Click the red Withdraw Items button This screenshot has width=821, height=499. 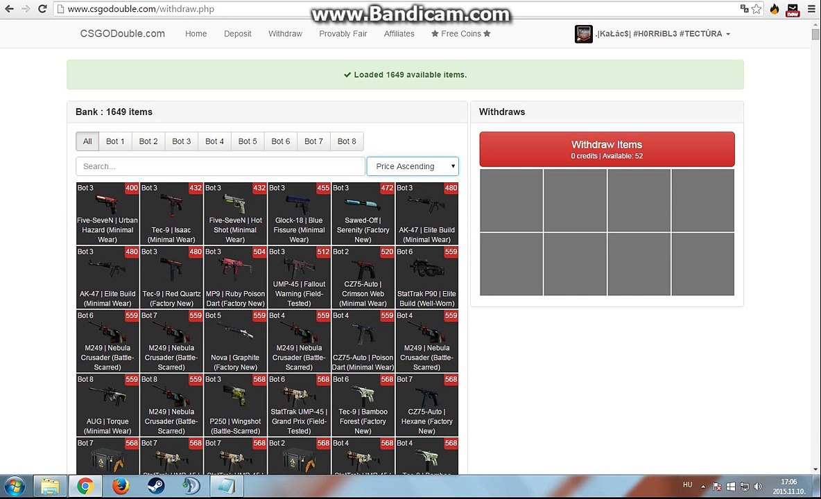click(607, 149)
